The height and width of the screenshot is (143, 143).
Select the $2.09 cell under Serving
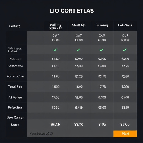coord(102,59)
